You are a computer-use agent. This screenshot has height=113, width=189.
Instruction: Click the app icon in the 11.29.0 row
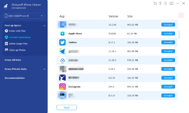coord(62,60)
